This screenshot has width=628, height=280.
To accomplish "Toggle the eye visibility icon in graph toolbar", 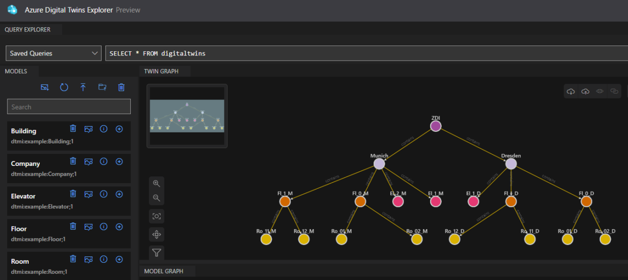I will (x=600, y=91).
